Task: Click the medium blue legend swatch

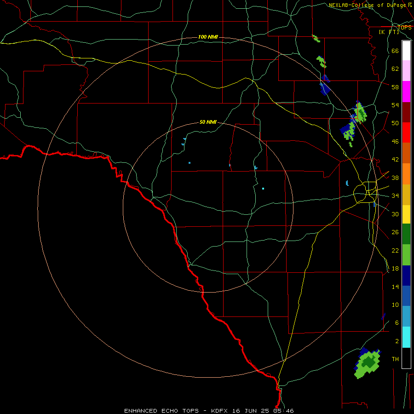Action: point(406,296)
